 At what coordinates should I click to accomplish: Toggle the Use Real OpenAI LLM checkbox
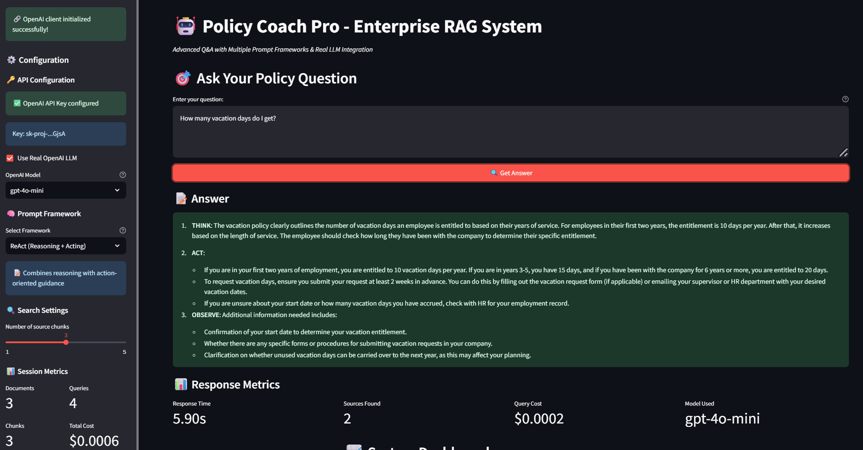pyautogui.click(x=10, y=158)
